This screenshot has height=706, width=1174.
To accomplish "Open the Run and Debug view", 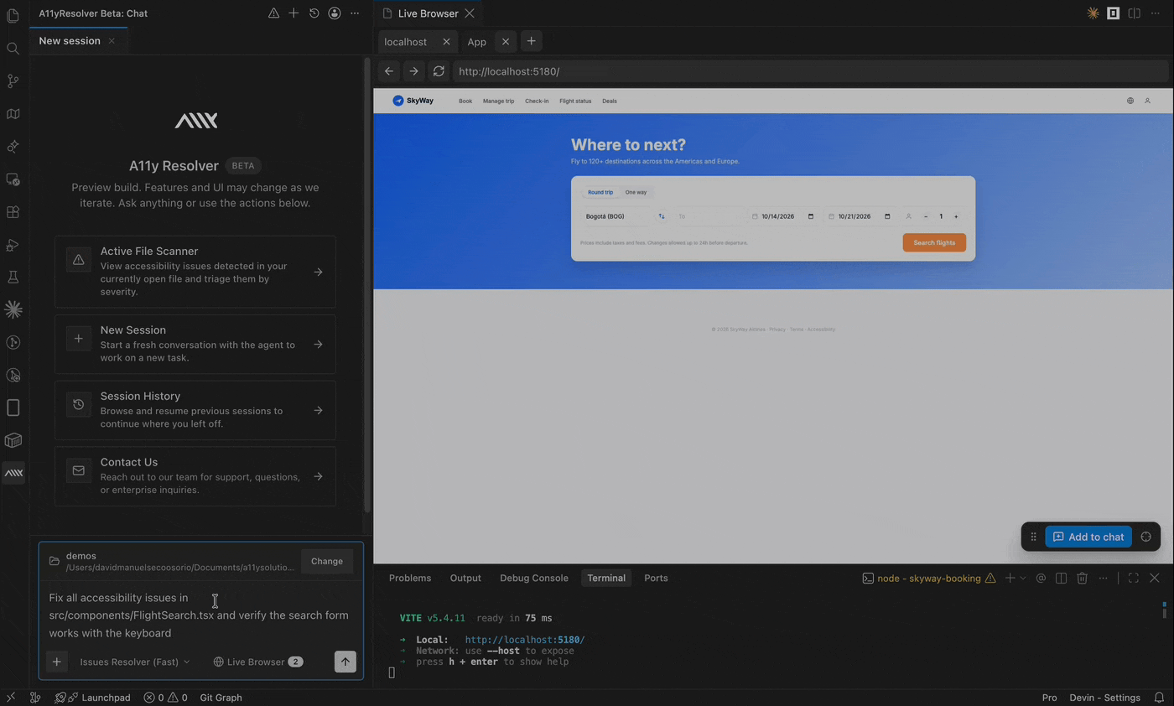I will tap(13, 245).
